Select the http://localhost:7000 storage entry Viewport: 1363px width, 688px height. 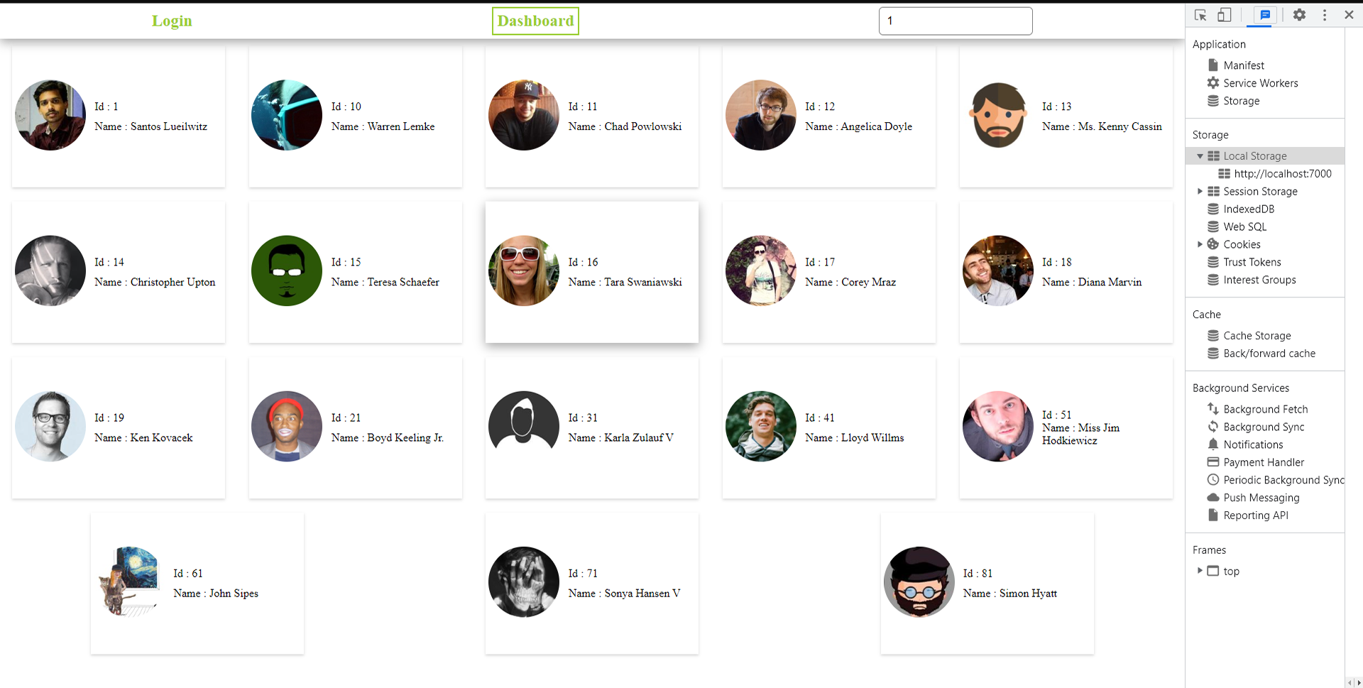(1282, 174)
